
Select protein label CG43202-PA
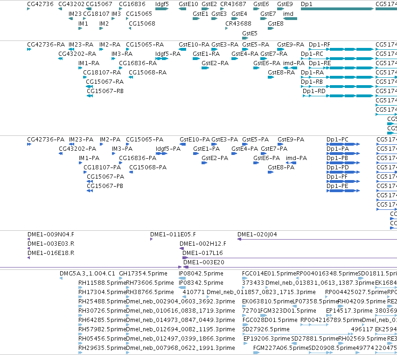77,149
